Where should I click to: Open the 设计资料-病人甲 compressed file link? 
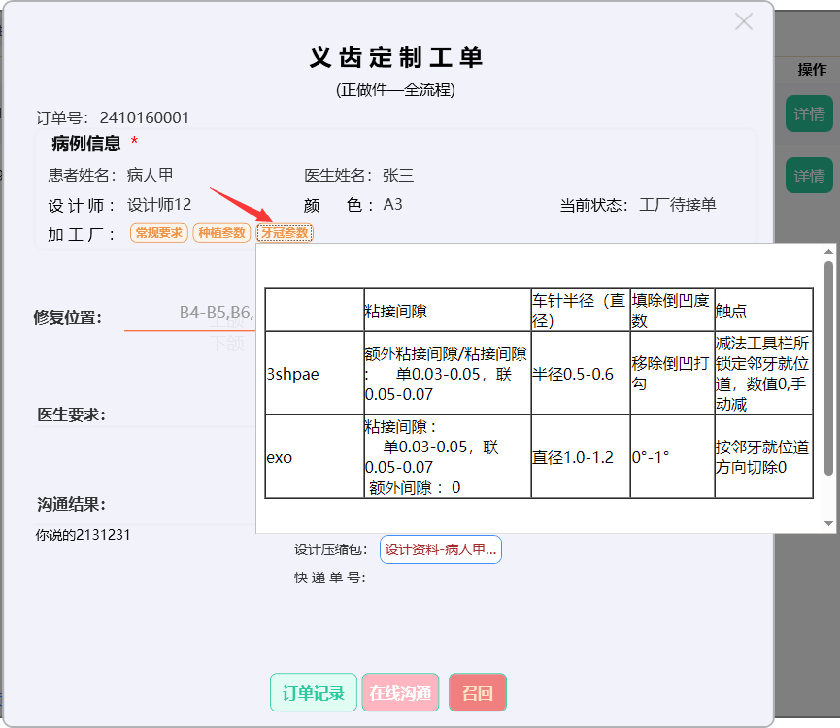pos(440,549)
